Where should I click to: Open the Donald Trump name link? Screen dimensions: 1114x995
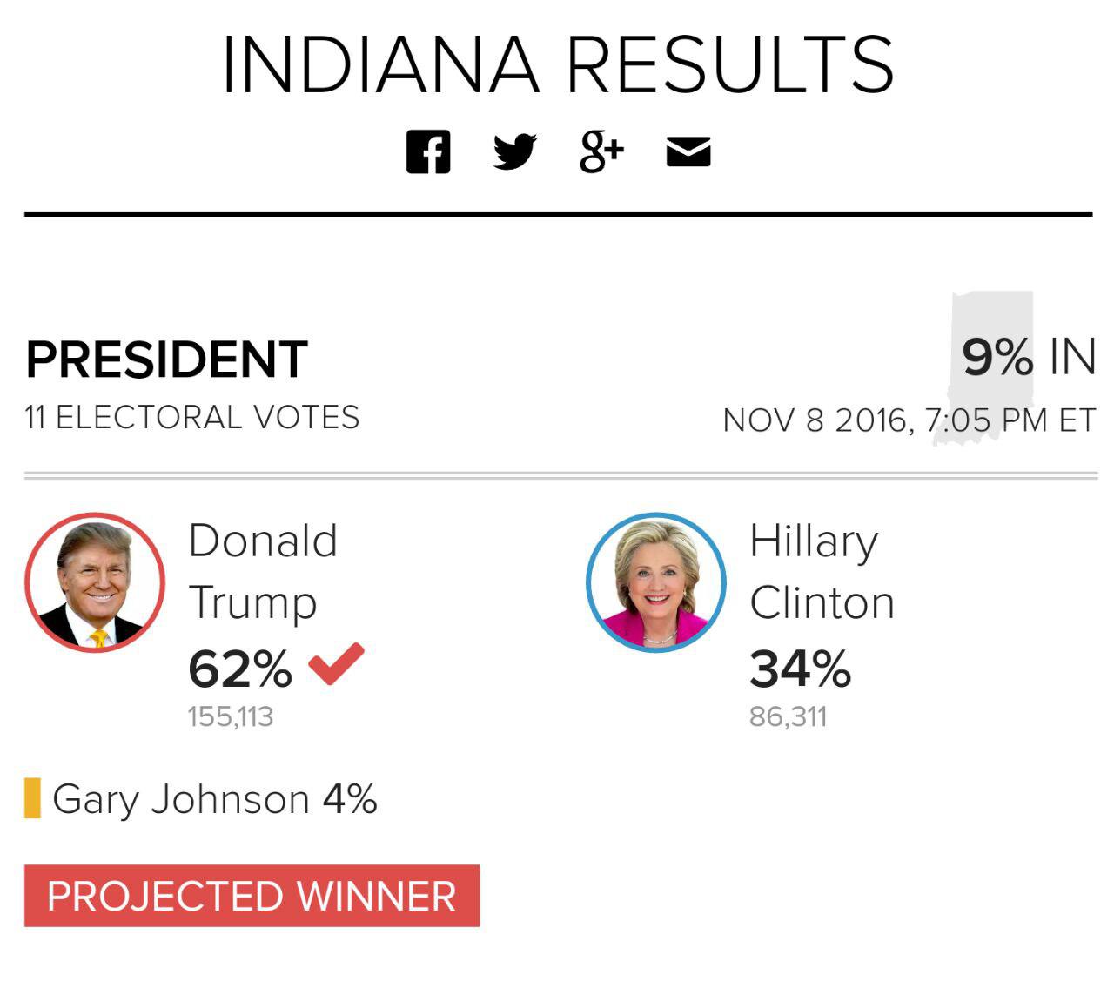click(263, 571)
